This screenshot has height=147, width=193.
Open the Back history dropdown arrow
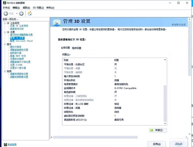tap(17, 13)
